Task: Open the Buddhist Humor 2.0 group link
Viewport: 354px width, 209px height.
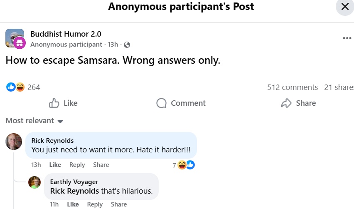Action: click(x=66, y=34)
